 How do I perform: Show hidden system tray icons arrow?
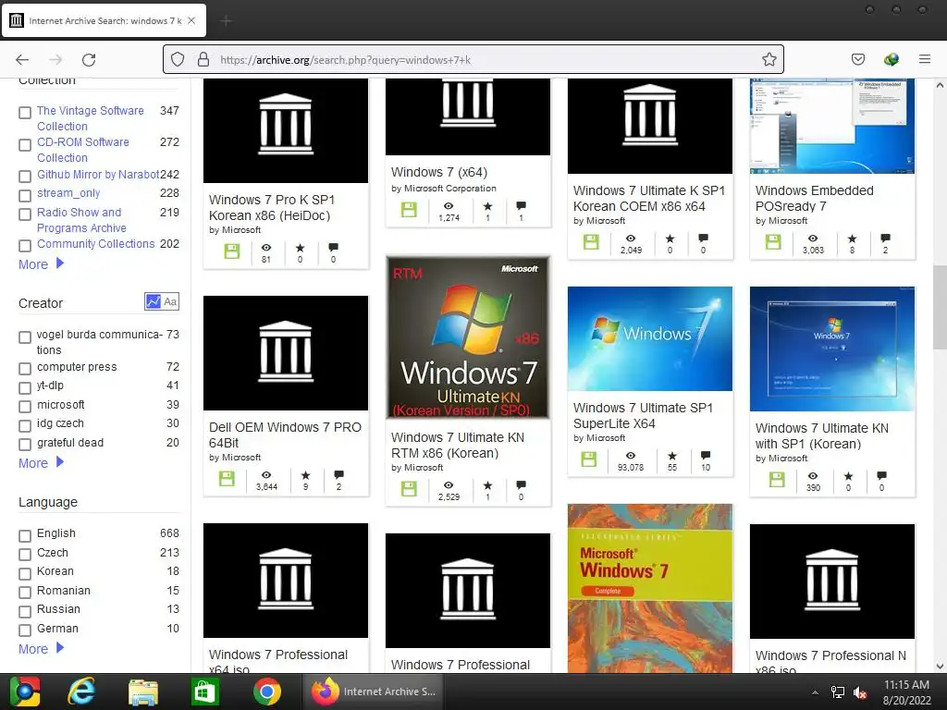click(x=815, y=692)
